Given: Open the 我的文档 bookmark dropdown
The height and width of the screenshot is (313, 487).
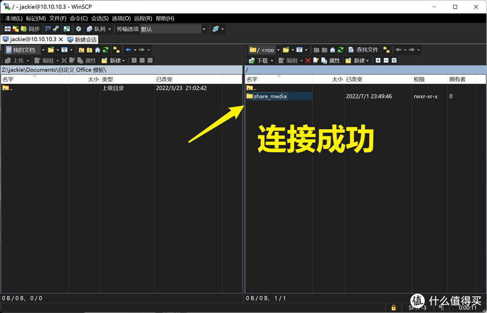Looking at the screenshot, I should pos(43,50).
